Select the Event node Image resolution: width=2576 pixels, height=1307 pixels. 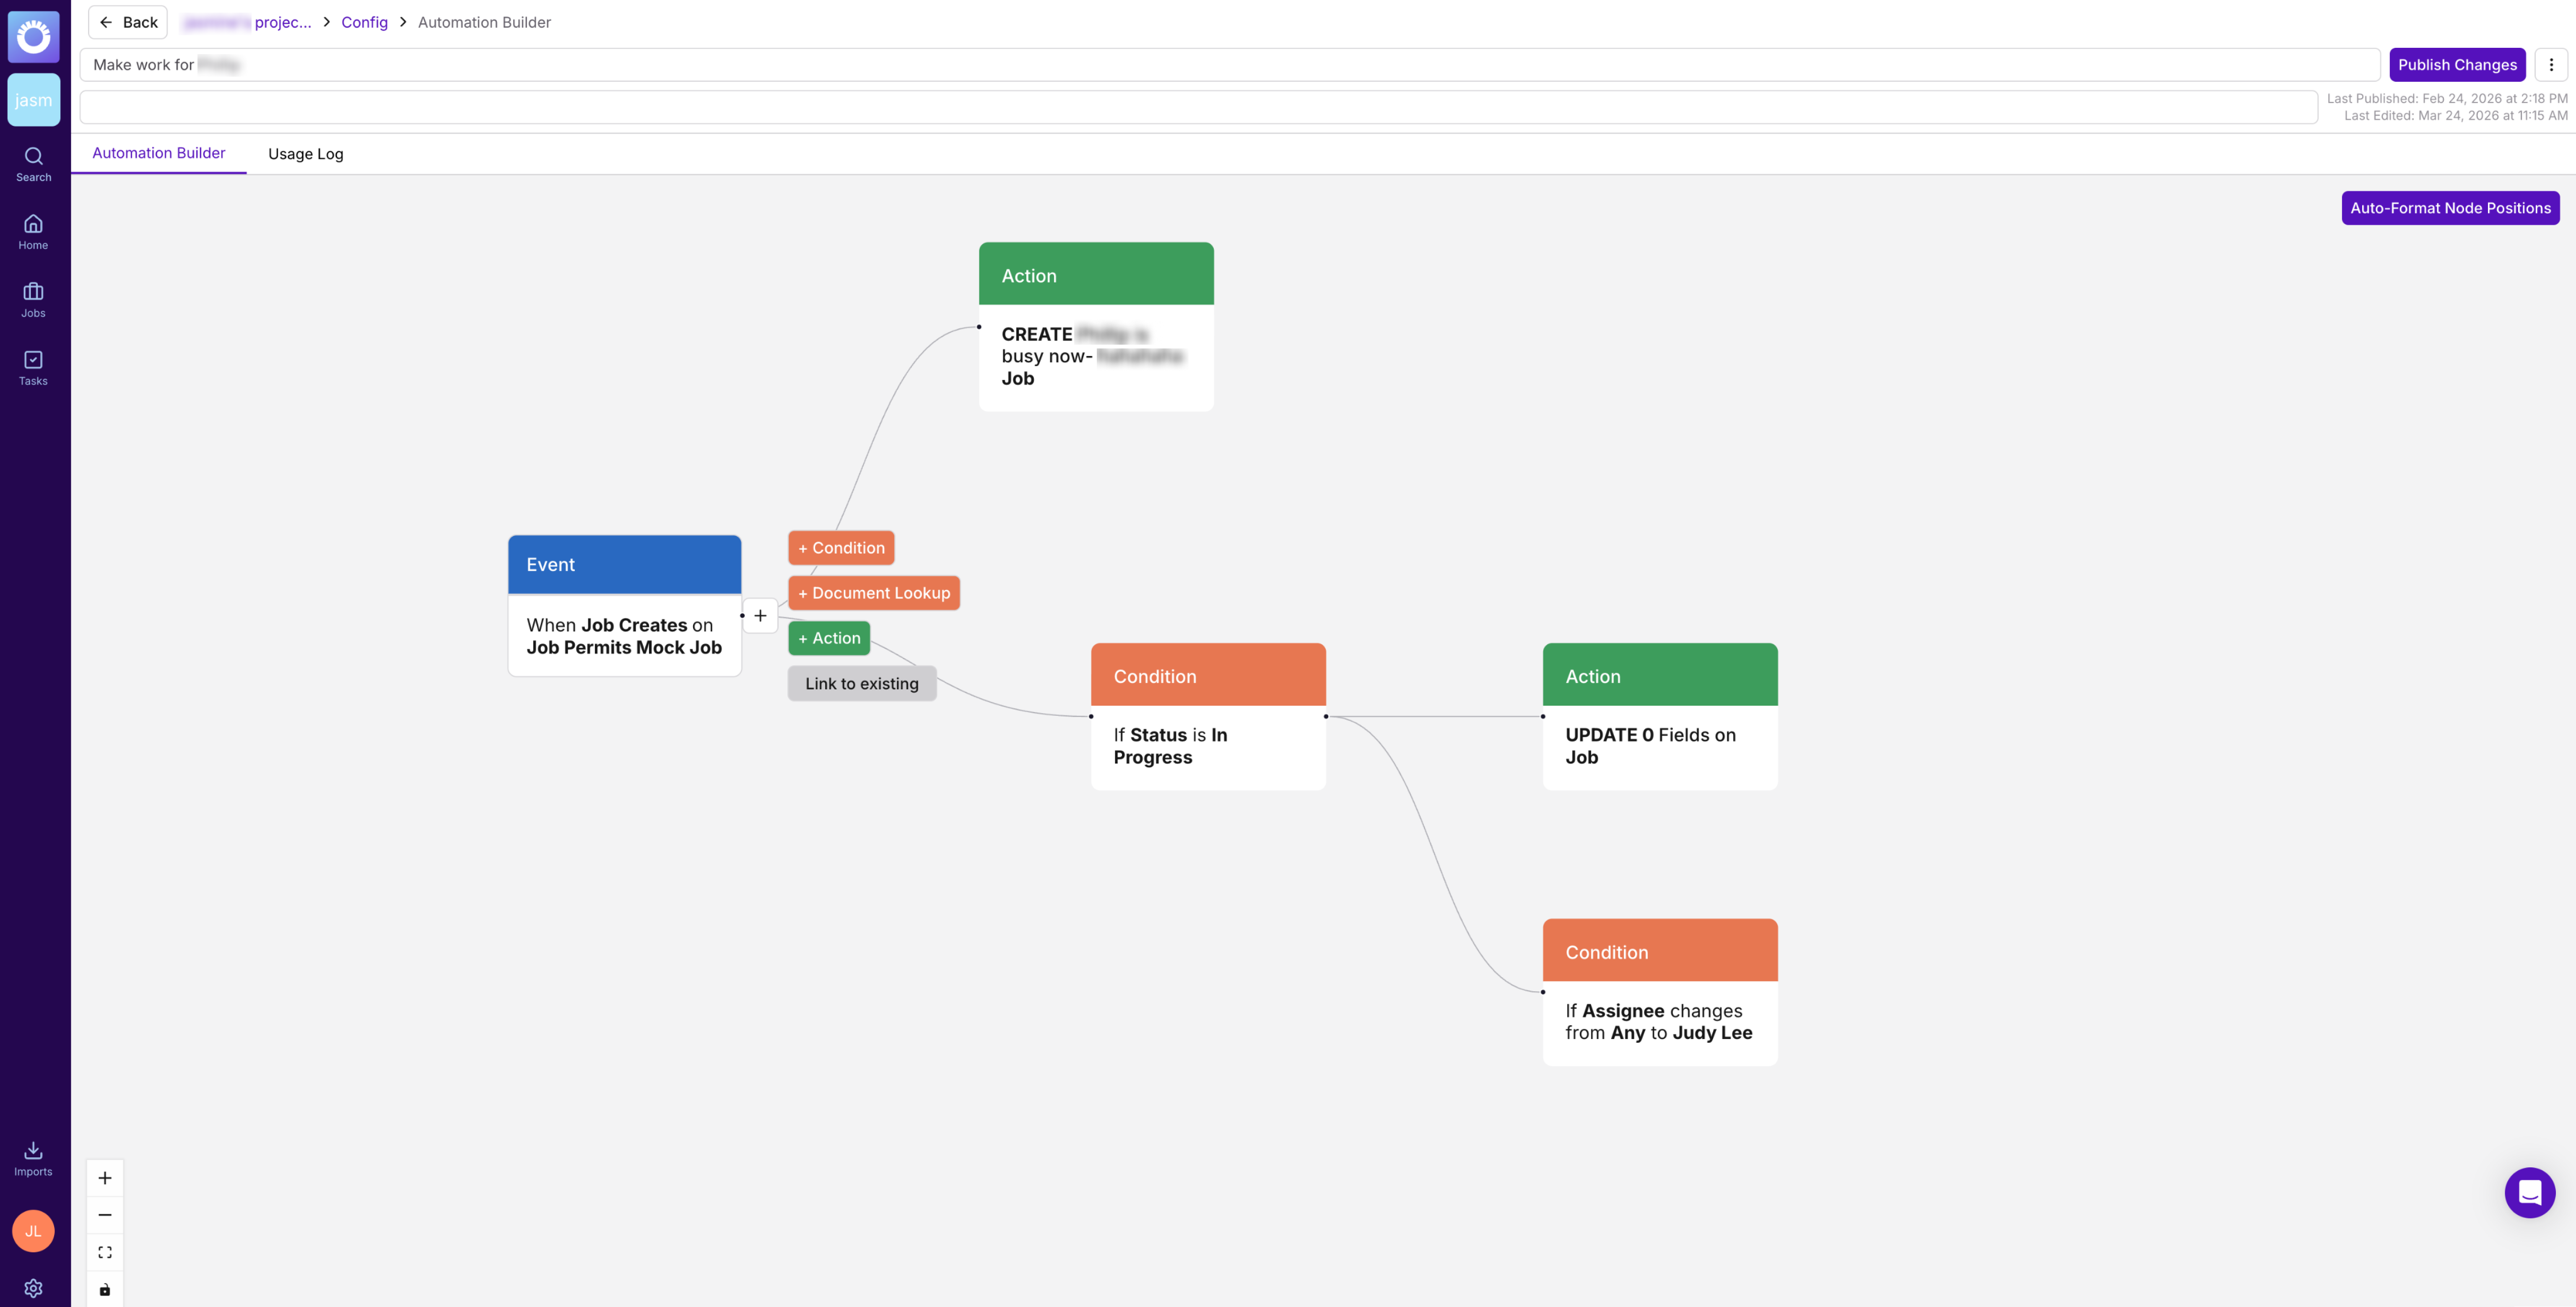(x=625, y=606)
